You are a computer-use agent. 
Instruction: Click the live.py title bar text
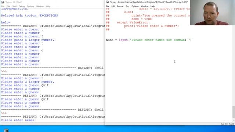point(149,2)
